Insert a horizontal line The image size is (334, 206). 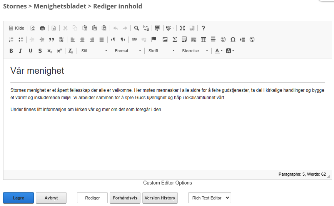click(213, 40)
